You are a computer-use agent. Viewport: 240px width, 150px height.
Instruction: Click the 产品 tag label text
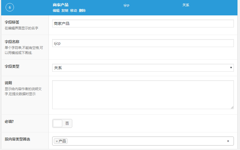coord(62,141)
